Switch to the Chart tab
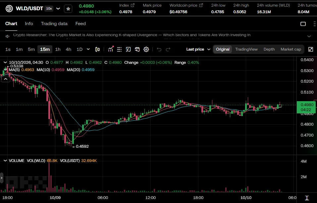The height and width of the screenshot is (203, 317). [11, 23]
